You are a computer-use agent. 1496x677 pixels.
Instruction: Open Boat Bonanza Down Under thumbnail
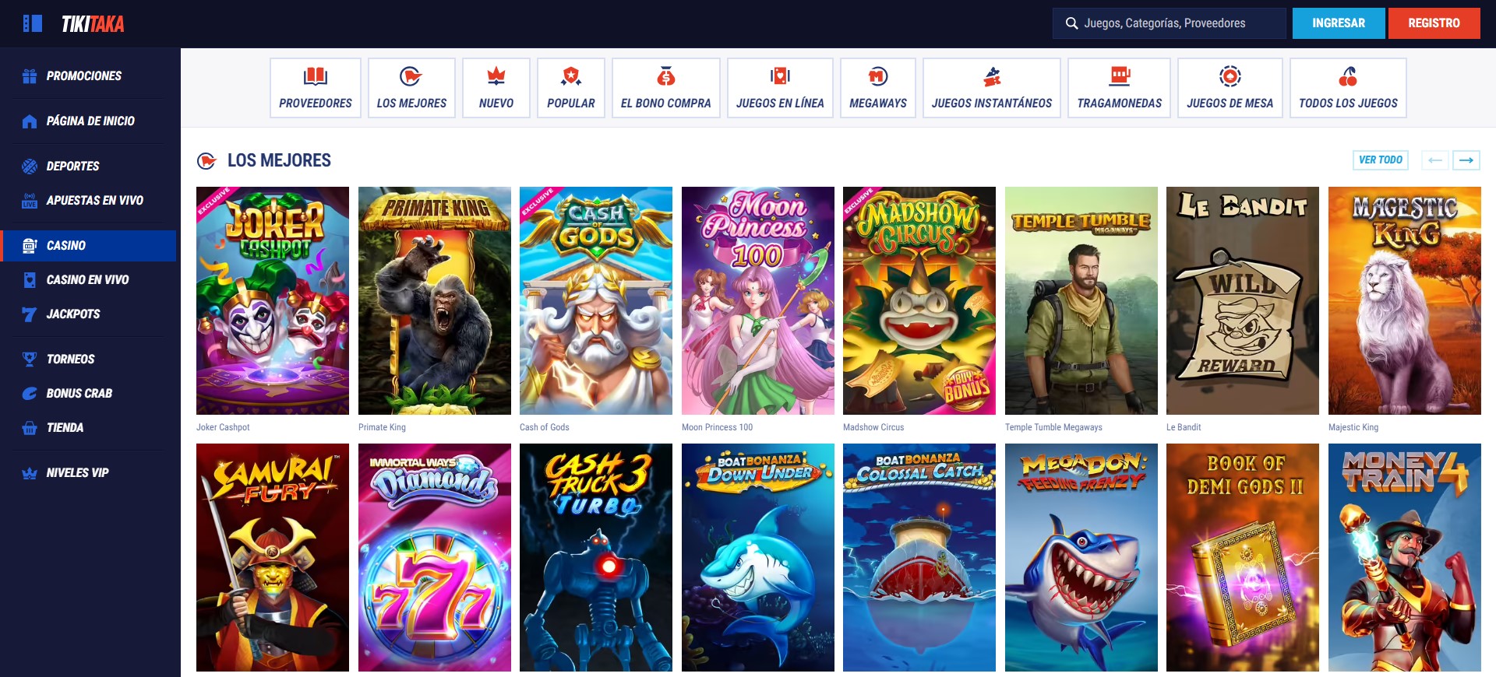click(758, 557)
